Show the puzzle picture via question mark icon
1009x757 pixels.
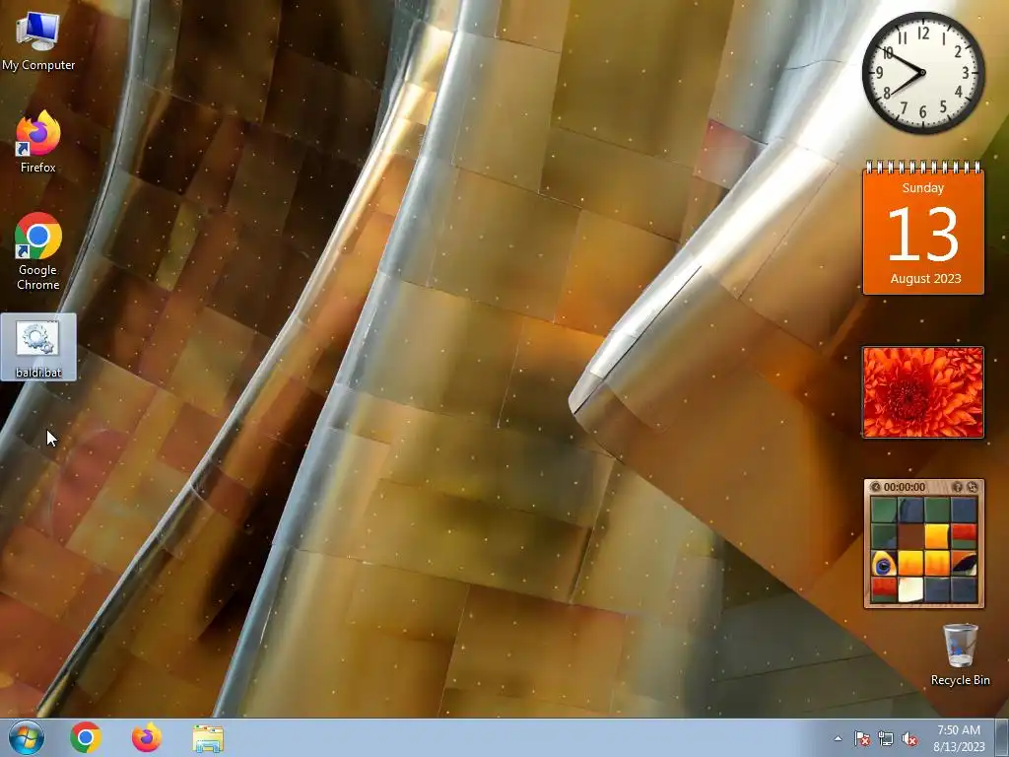(957, 487)
